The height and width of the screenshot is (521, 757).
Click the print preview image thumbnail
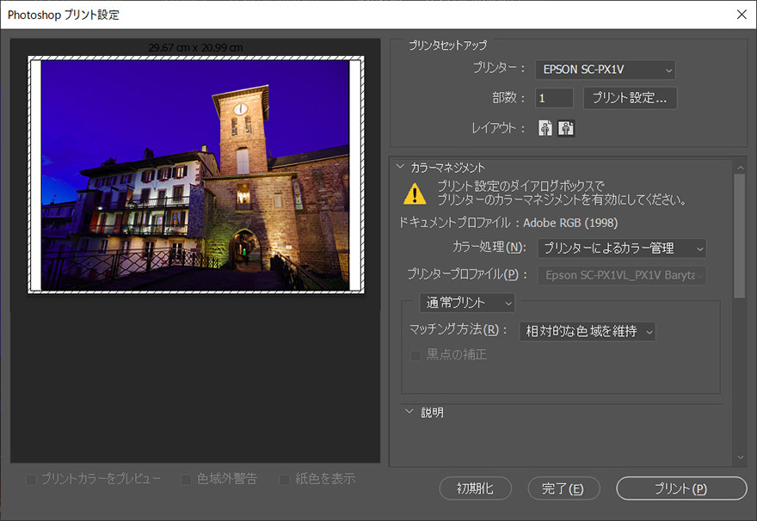195,175
